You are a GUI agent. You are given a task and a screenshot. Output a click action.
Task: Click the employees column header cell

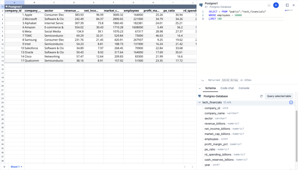point(133,11)
